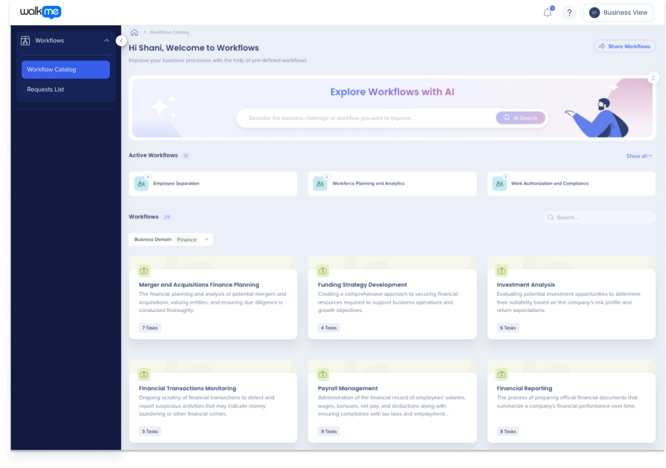Select Workflow Catalog in the sidebar
This screenshot has width=666, height=468.
66,70
